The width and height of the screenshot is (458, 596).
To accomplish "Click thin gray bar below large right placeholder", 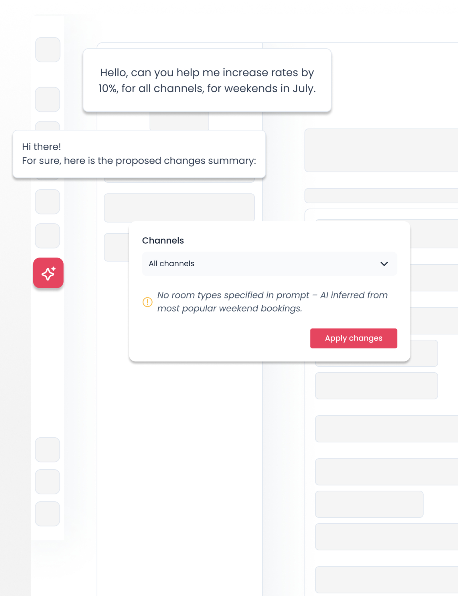I will coord(381,196).
